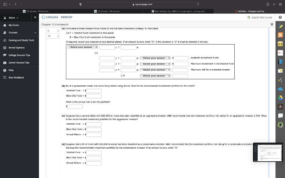Open Google Drive from the right sidebar
This screenshot has width=285, height=178.
coord(281,98)
